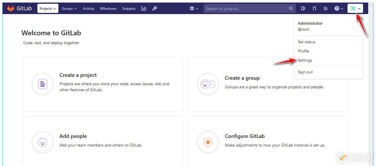Click the Create a project icon
This screenshot has width=376, height=166.
(43, 84)
